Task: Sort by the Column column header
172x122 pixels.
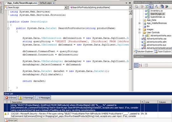Action: [x=164, y=102]
